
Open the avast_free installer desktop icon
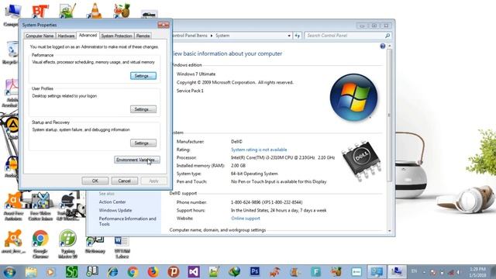pos(13,242)
